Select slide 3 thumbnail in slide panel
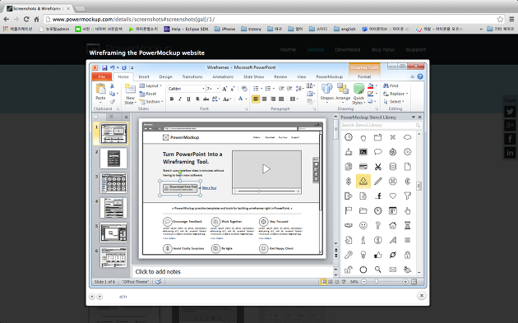Viewport: 518px width, 323px height. (x=113, y=183)
